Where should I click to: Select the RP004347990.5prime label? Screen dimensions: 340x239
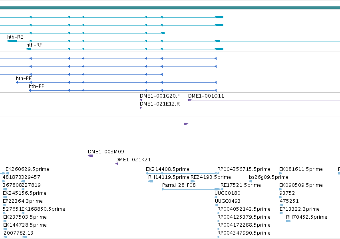click(x=244, y=233)
